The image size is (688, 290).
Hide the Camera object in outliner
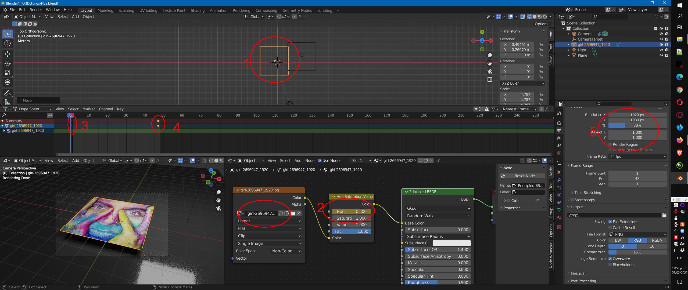click(661, 34)
